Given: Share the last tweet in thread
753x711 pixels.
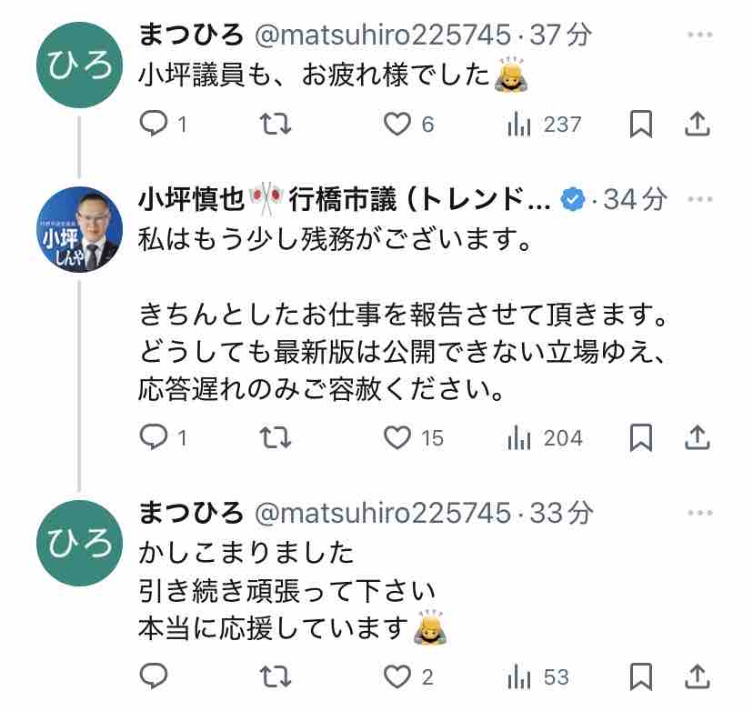Looking at the screenshot, I should tap(697, 676).
